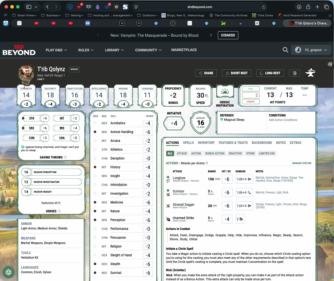Click the Silvered Dagger crossed-swords icon
Image resolution: width=334 pixels, height=281 pixels.
[x=168, y=206]
